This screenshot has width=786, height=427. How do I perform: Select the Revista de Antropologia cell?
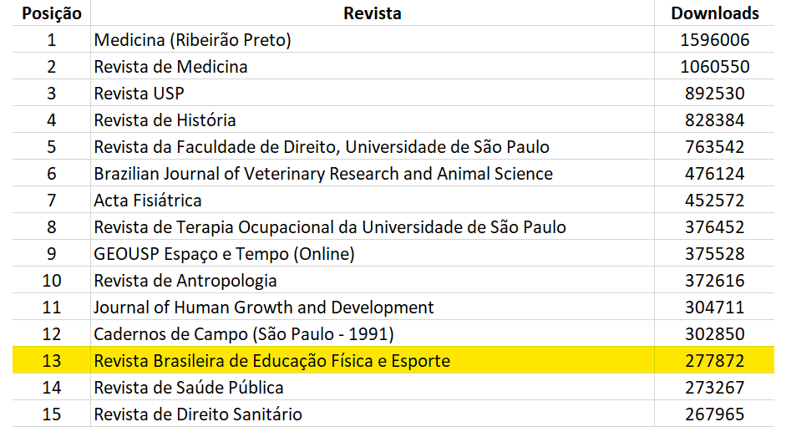(x=373, y=280)
